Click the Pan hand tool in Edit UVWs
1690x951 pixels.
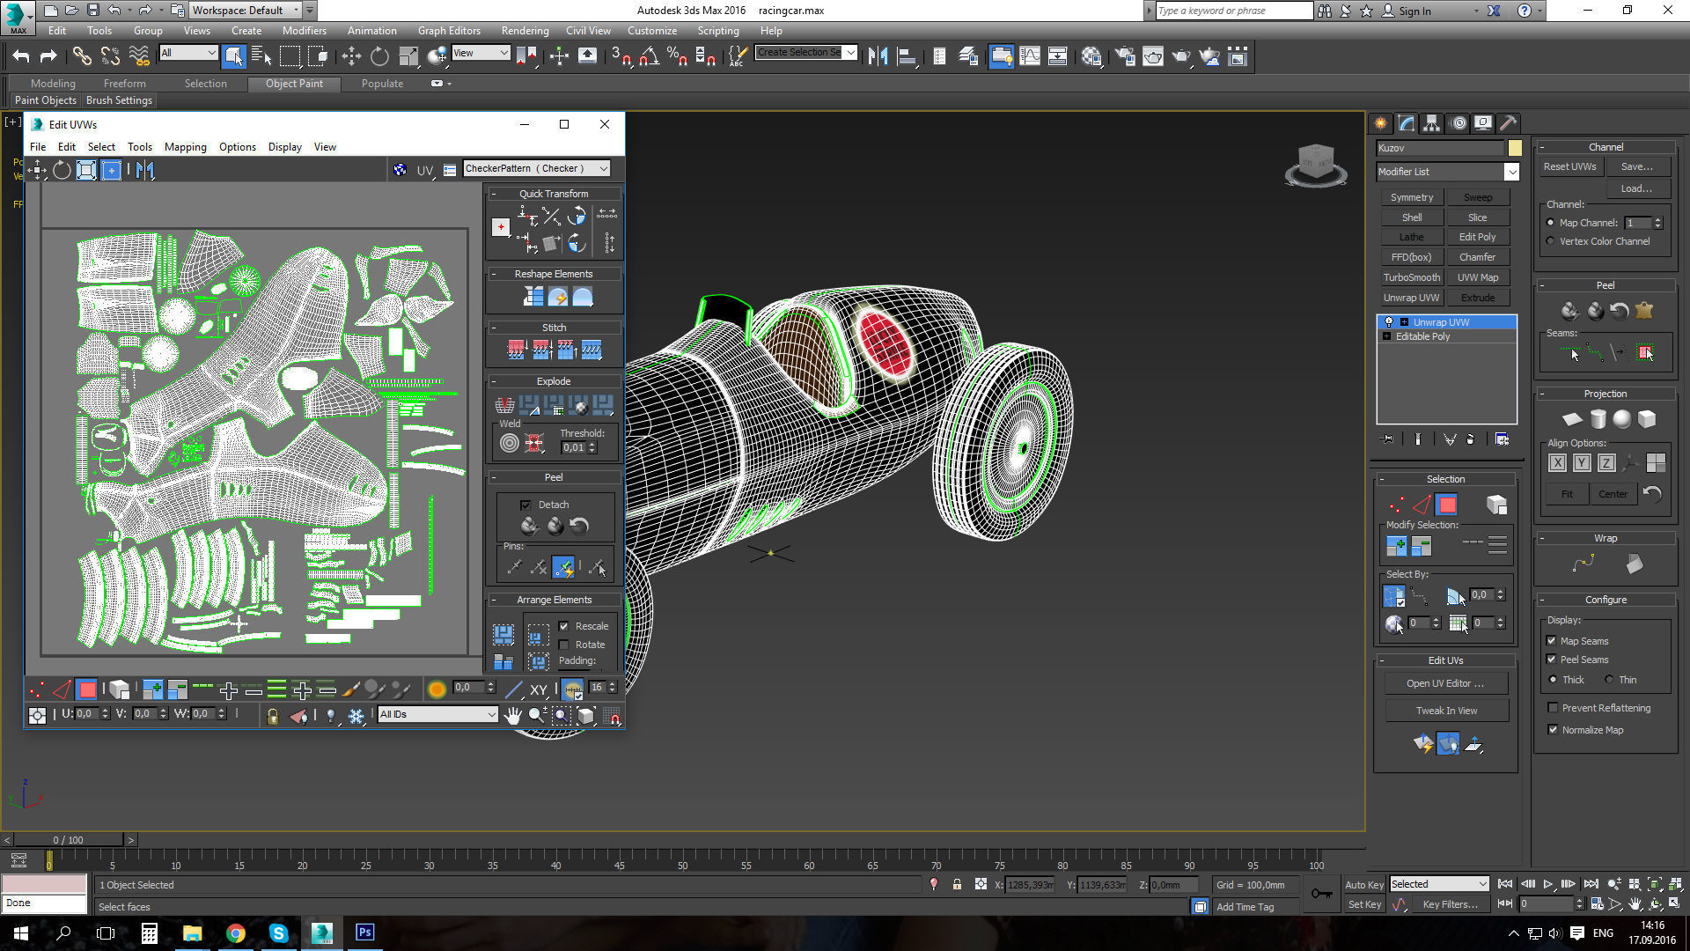(x=512, y=715)
